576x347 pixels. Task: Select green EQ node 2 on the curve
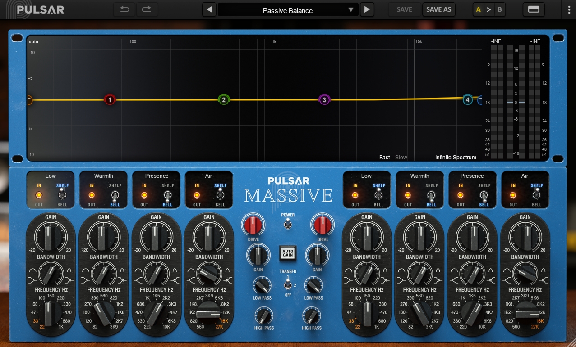tap(224, 99)
